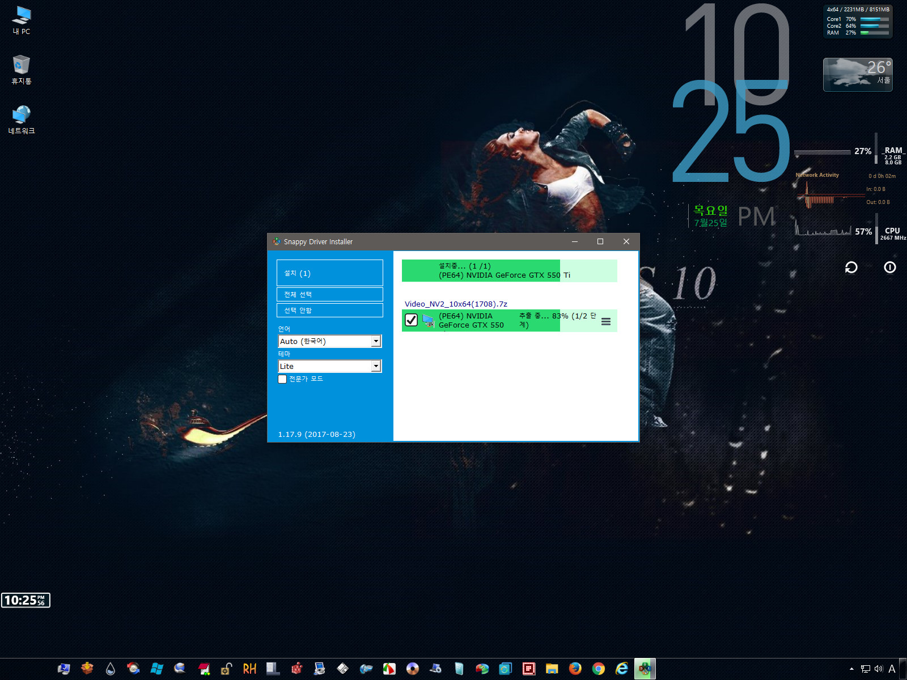Enable the 전문가 모드 expert mode checkbox
Image resolution: width=907 pixels, height=680 pixels.
pos(282,379)
